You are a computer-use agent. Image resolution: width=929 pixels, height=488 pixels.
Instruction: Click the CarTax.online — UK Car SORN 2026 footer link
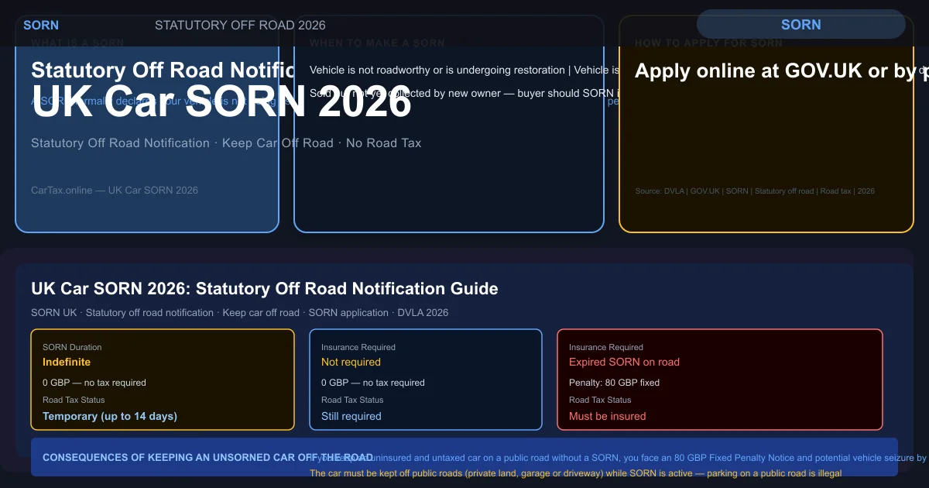(115, 190)
